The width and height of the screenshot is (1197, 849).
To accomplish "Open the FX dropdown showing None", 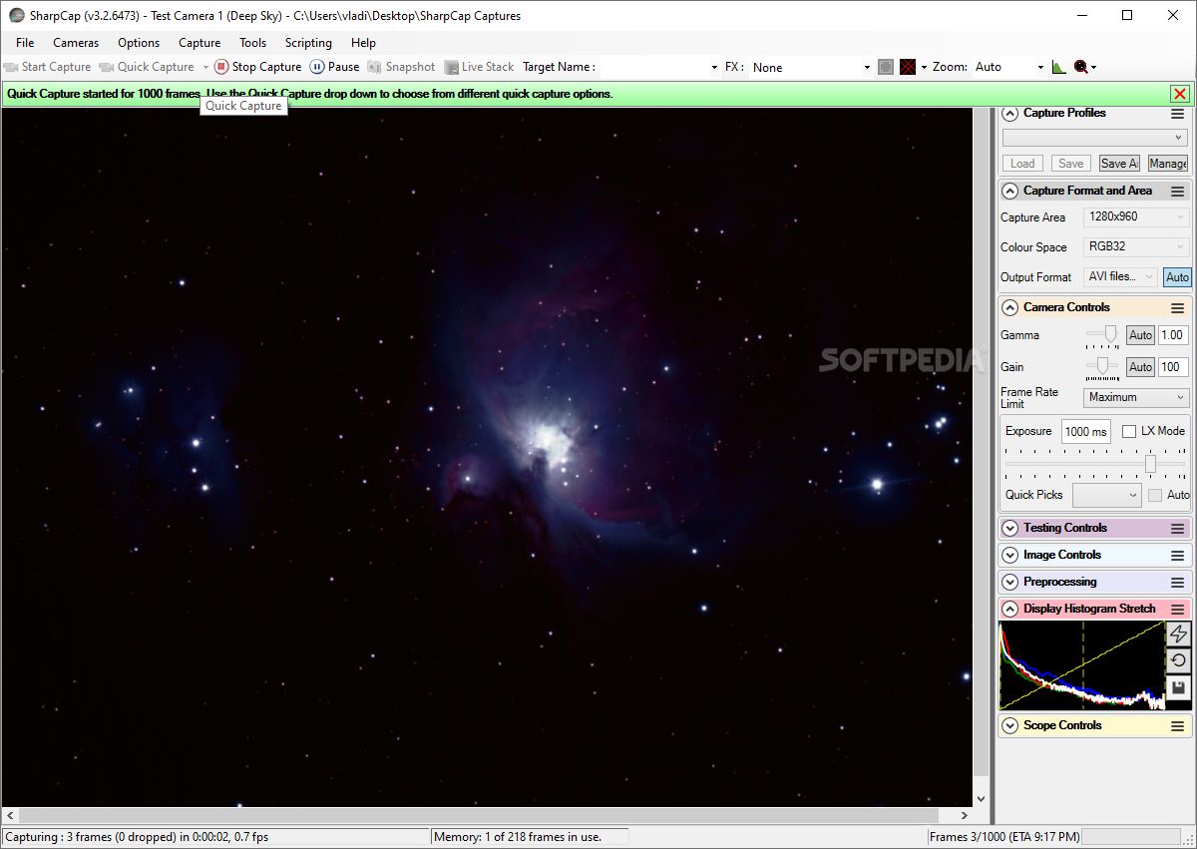I will 810,67.
